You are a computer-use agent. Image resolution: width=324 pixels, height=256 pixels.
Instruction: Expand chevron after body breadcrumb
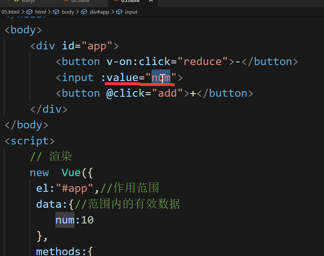pyautogui.click(x=77, y=12)
